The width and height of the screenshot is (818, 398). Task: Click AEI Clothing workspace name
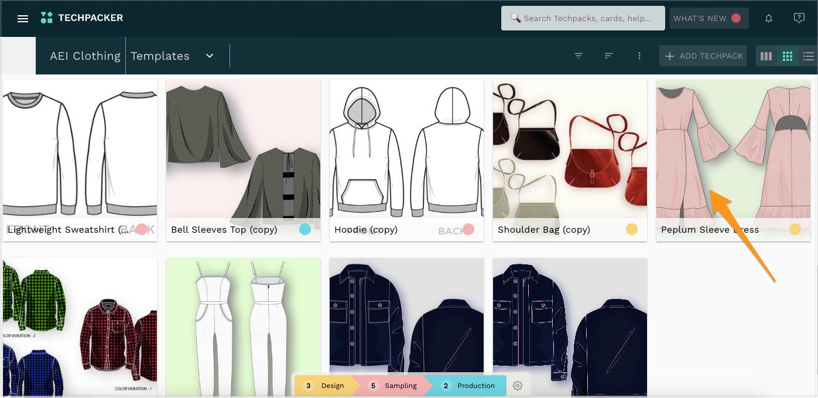(85, 56)
